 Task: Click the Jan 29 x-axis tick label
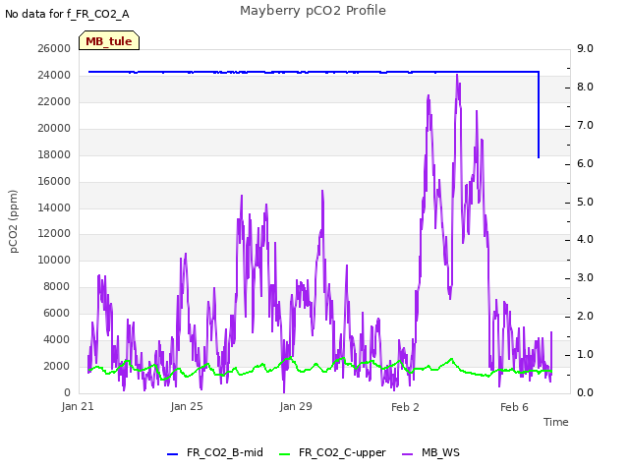tap(296, 406)
